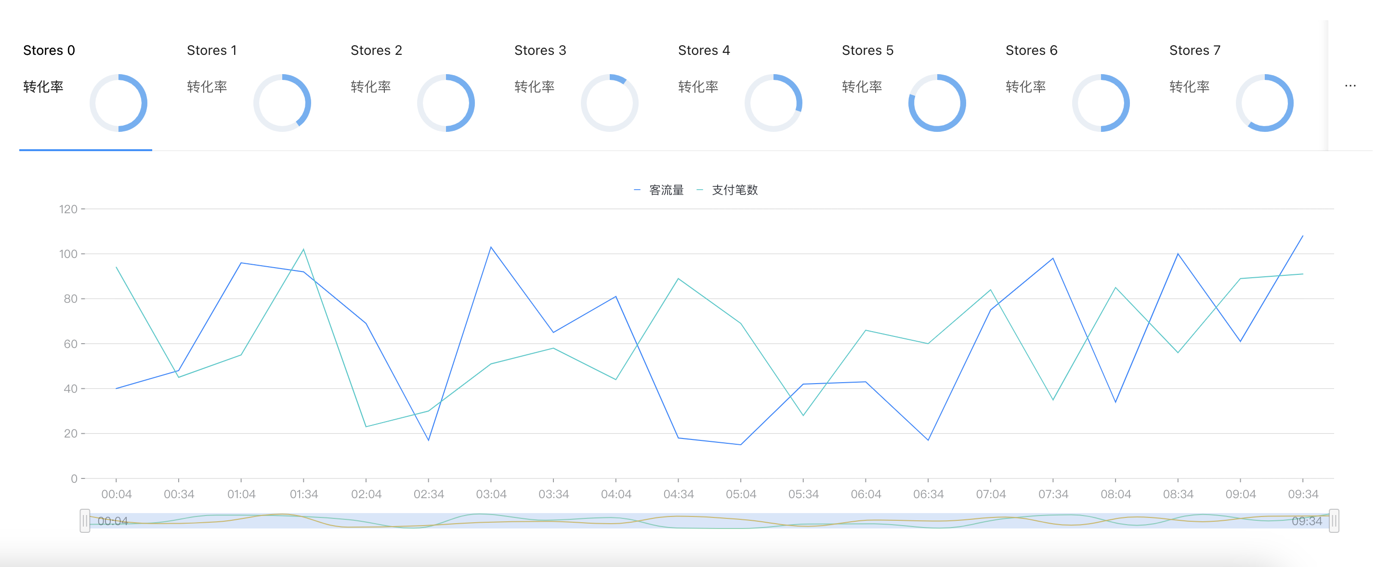The width and height of the screenshot is (1390, 567).
Task: Click the slider's 00:04 start label
Action: [113, 521]
